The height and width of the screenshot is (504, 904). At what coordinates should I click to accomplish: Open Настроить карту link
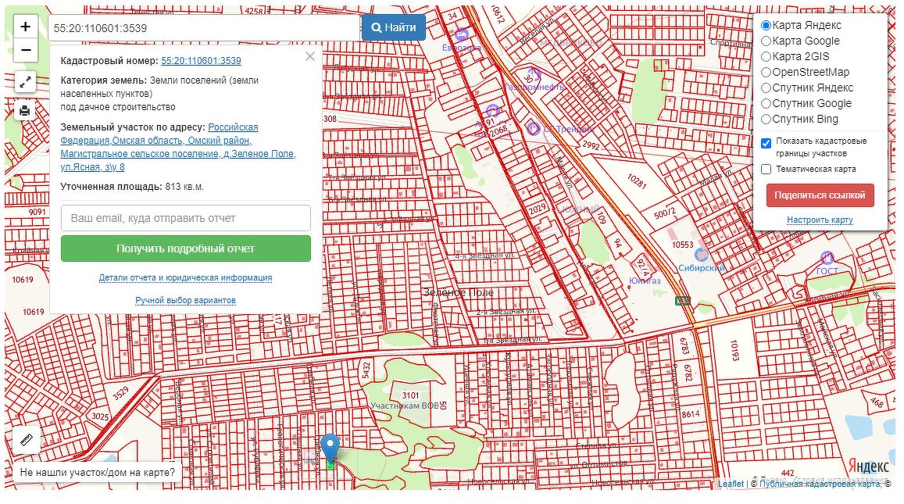pyautogui.click(x=820, y=220)
